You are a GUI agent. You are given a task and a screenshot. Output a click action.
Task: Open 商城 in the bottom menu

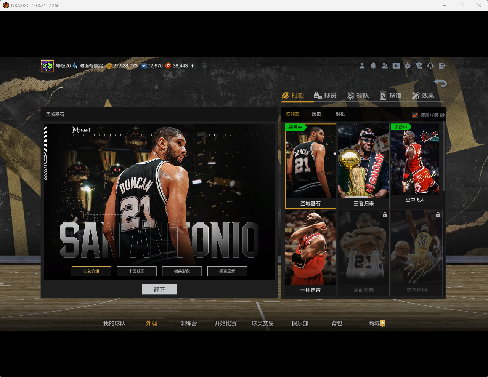(x=374, y=323)
